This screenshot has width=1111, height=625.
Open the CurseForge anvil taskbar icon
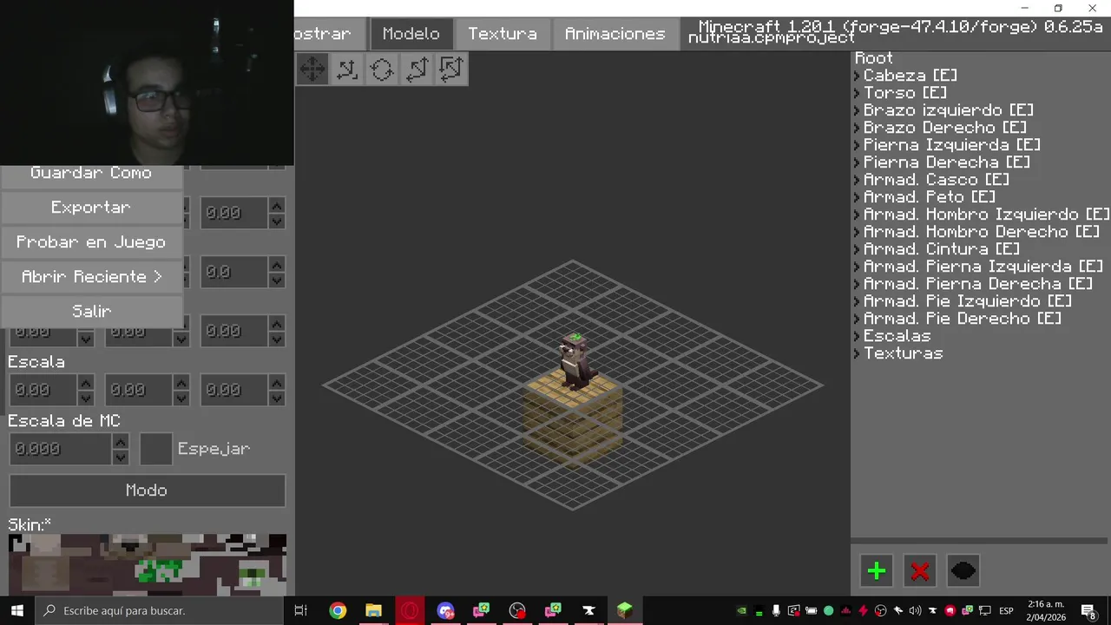588,610
